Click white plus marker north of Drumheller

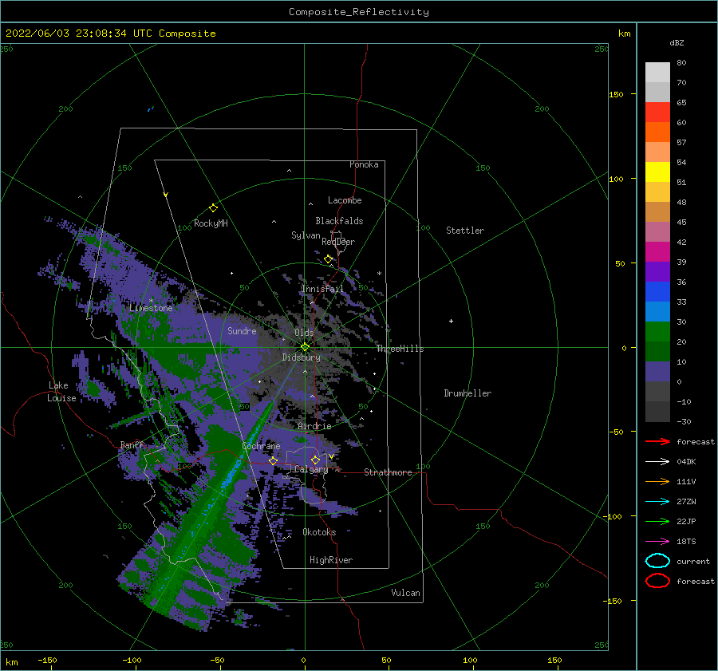[451, 321]
